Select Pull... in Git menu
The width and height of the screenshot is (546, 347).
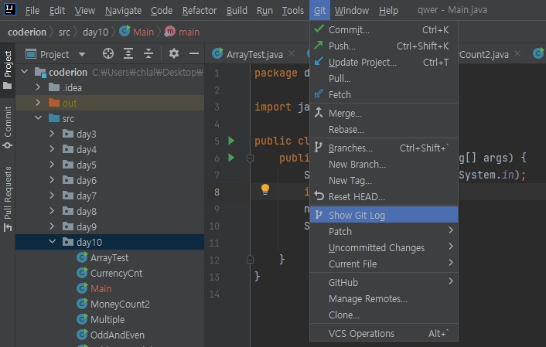tap(384, 78)
